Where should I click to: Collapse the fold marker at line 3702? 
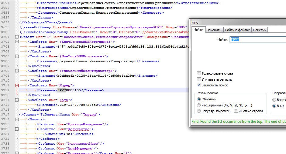point(17,42)
